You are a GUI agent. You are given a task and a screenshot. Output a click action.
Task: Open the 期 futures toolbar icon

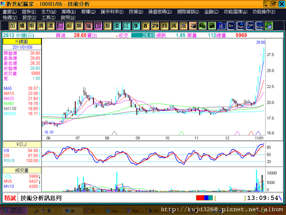point(31,26)
